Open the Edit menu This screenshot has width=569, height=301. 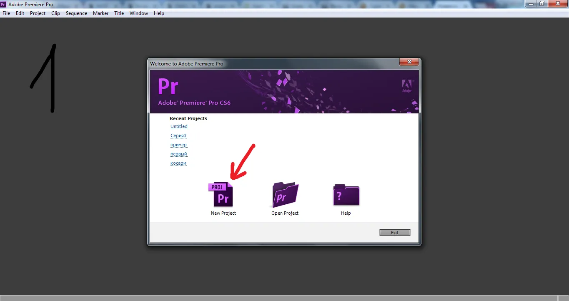[x=20, y=13]
